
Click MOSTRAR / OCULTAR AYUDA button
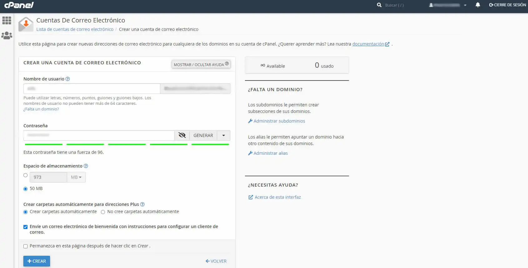[x=201, y=64]
